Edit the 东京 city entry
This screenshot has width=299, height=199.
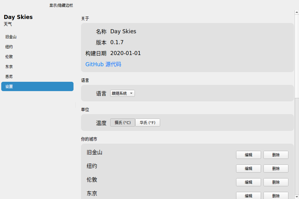click(249, 196)
